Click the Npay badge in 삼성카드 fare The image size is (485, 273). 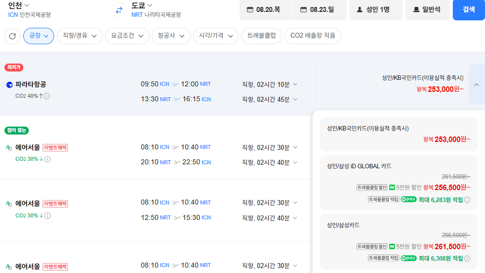click(x=408, y=258)
